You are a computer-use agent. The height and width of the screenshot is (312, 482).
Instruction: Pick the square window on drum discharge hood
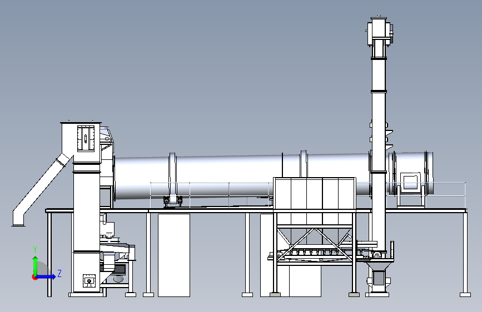click(x=410, y=182)
